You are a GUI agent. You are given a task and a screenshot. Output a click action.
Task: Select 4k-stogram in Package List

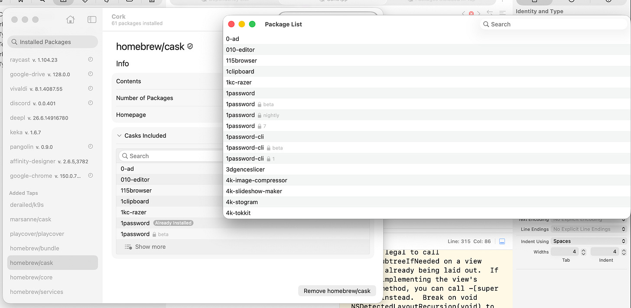[427, 202]
